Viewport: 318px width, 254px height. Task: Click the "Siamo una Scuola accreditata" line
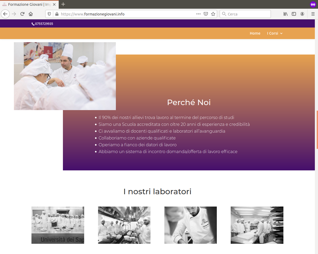[x=174, y=124]
